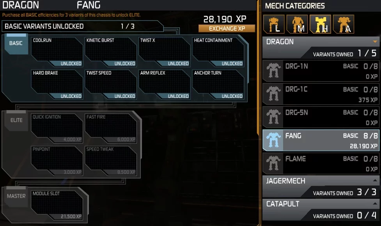Select the Light mech category icon
Screen dimensions: 381x226
click(274, 24)
